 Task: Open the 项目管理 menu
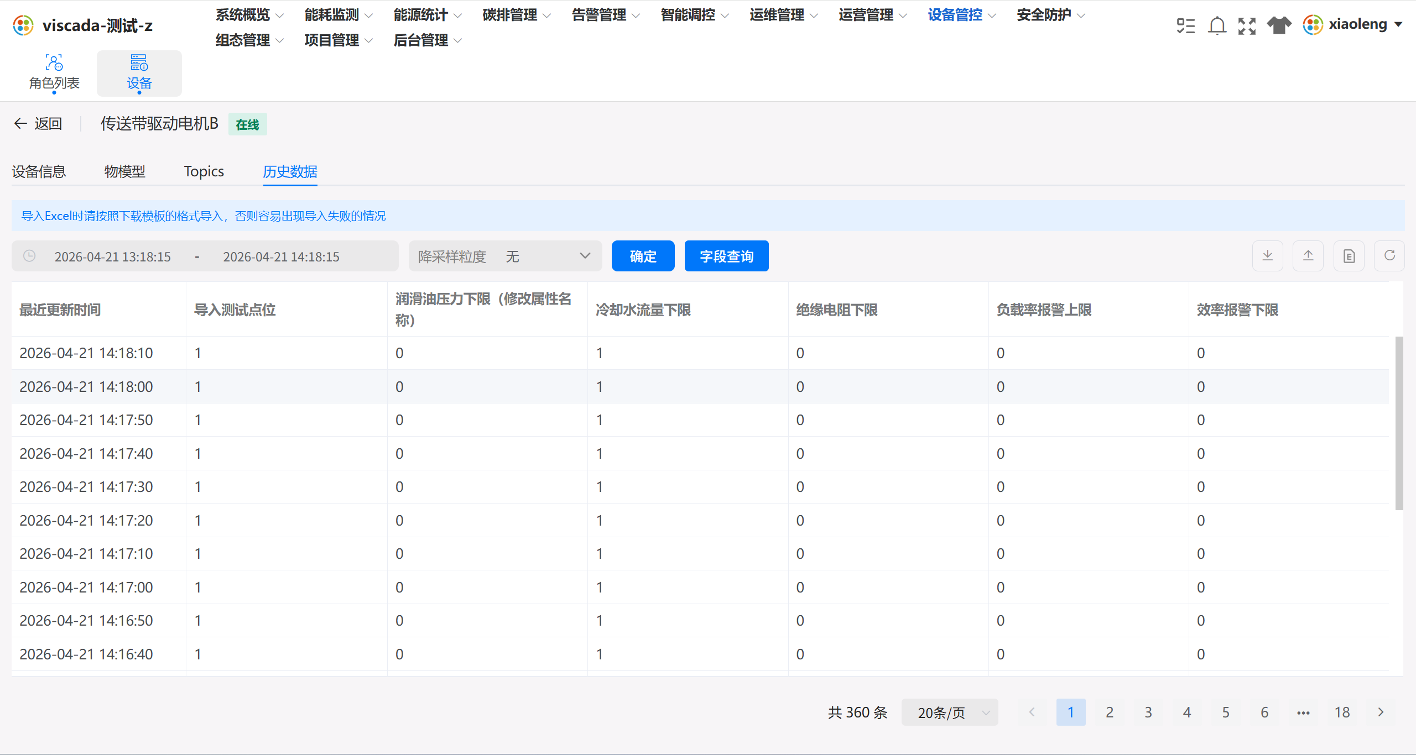point(339,40)
